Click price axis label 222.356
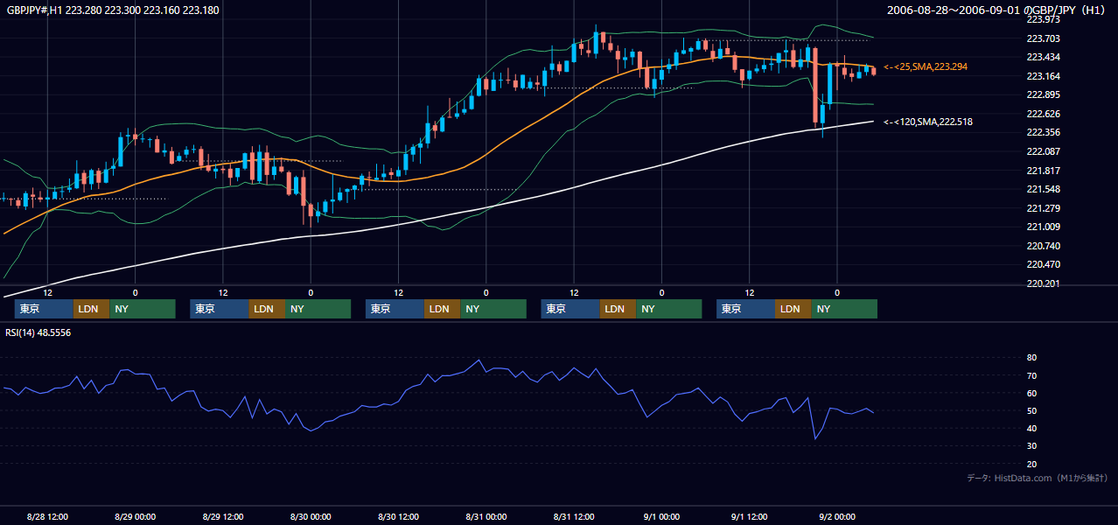Viewport: 1118px width, 525px height. (x=1042, y=132)
